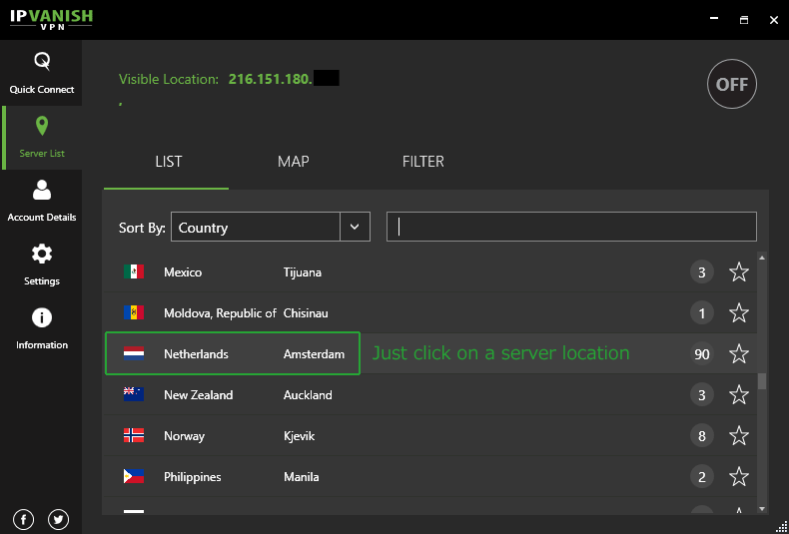Screen dimensions: 789x534
Task: Toggle the VPN OFF power button
Action: 732,85
